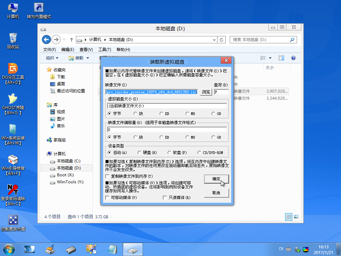Launch the 登录密码清除 desktop icon
The width and height of the screenshot is (341, 256).
click(13, 195)
